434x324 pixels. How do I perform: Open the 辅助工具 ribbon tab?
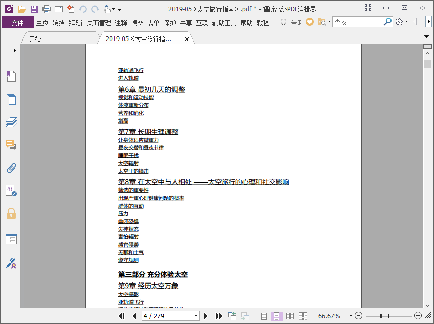click(x=224, y=23)
